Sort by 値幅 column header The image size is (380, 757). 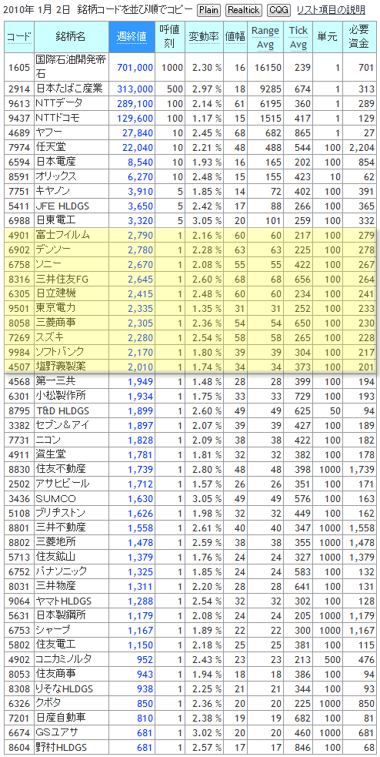(235, 37)
